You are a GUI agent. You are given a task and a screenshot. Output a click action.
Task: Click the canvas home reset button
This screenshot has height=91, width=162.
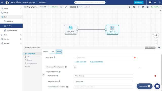point(156,35)
